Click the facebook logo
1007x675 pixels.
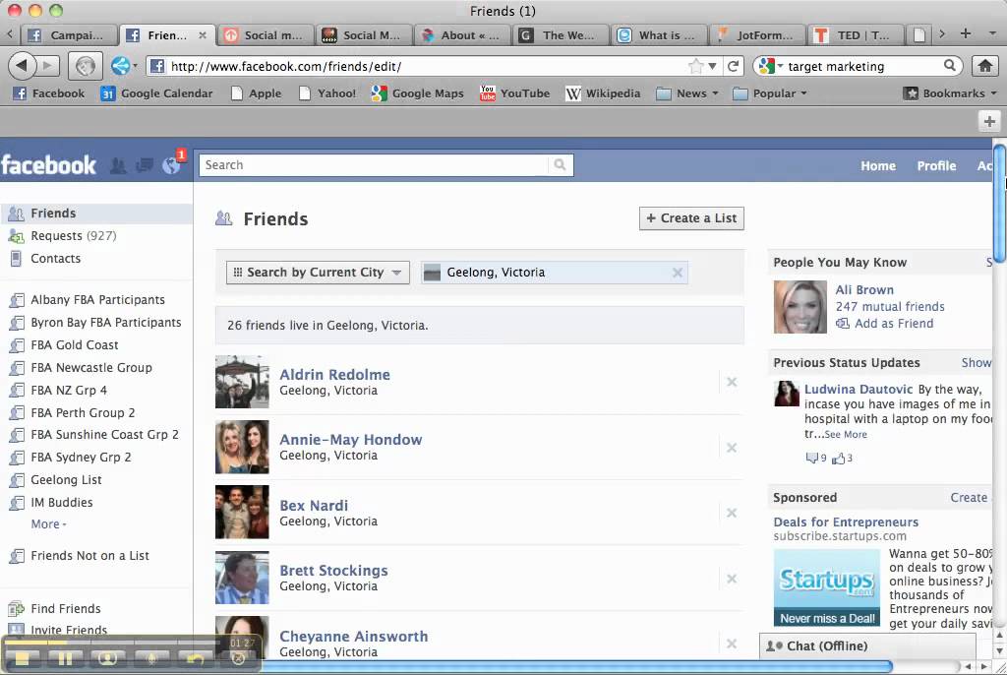pos(48,165)
